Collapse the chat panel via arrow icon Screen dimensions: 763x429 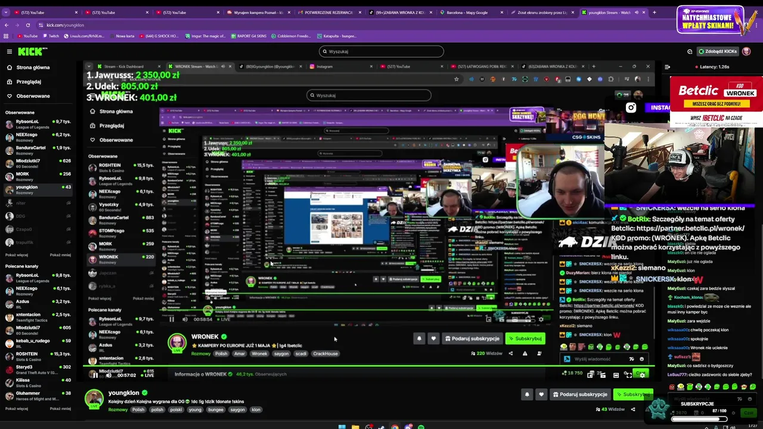click(x=667, y=67)
